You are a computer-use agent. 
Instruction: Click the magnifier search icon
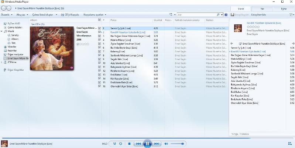point(218,15)
